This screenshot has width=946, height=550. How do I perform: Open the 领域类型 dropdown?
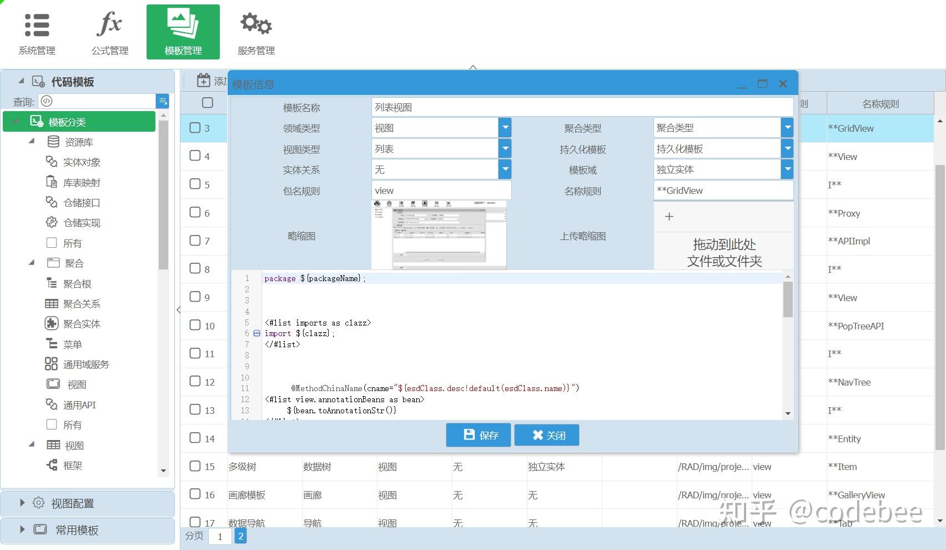[x=505, y=127]
